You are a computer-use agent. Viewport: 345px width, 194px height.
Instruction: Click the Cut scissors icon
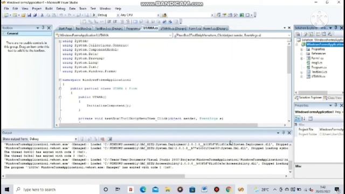pos(42,15)
